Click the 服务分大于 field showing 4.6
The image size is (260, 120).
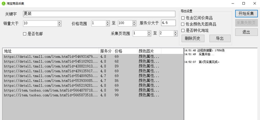pos(168,23)
